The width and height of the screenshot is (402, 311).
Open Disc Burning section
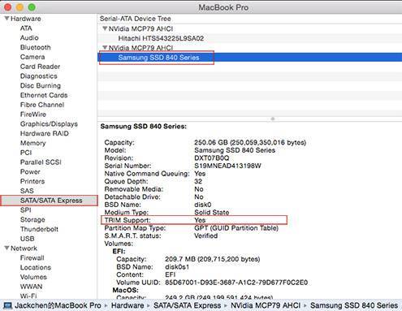(x=41, y=85)
